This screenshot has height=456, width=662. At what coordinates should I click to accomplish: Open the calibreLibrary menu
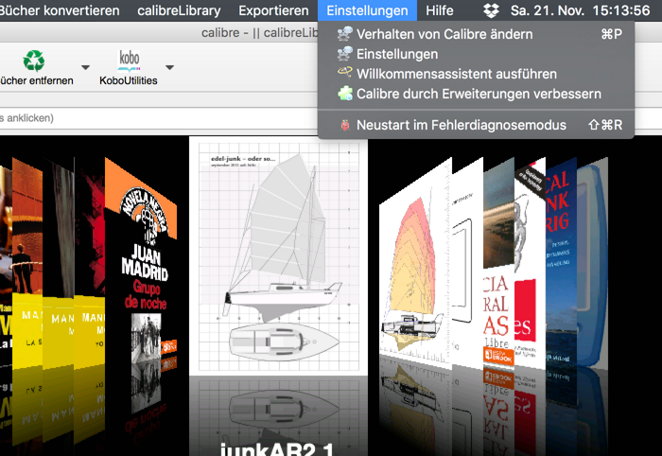[180, 11]
